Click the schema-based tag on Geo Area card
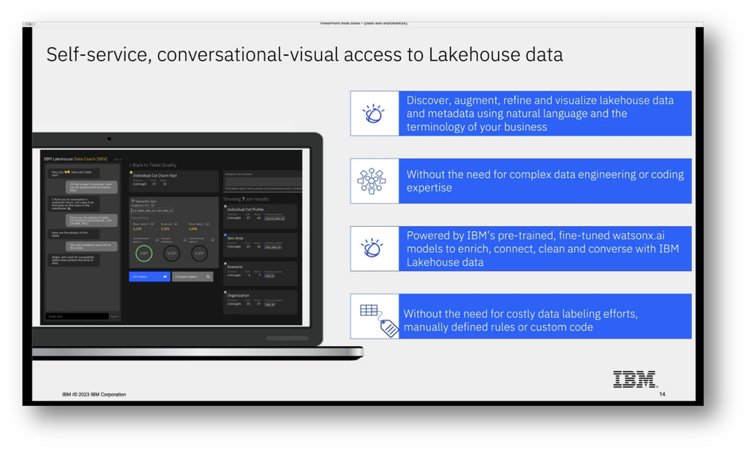 click(x=273, y=247)
